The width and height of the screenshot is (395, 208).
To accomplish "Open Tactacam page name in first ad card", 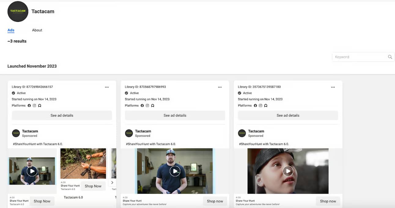I will tap(30, 131).
